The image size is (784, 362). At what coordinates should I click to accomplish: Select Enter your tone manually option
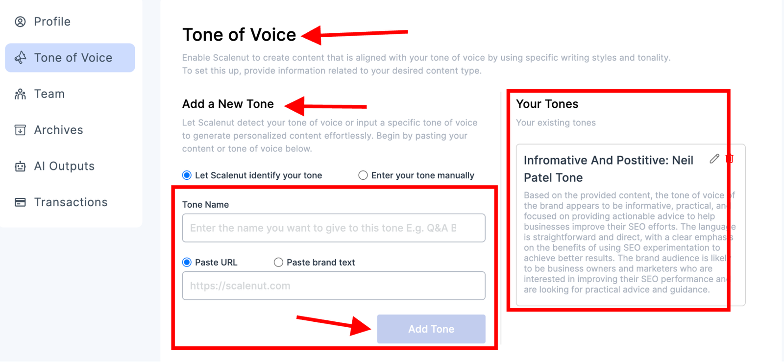click(x=363, y=175)
